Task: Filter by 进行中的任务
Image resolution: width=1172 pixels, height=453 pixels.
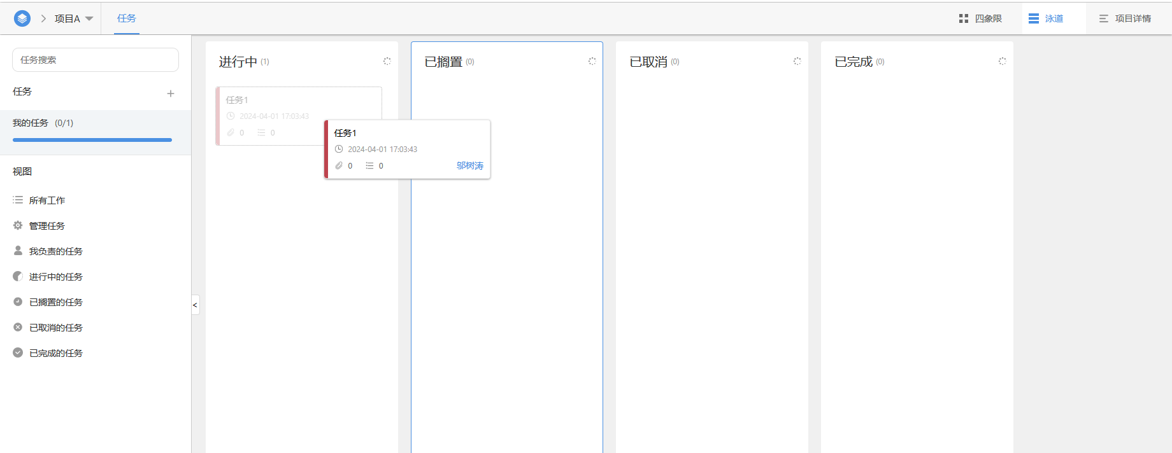Action: point(55,277)
